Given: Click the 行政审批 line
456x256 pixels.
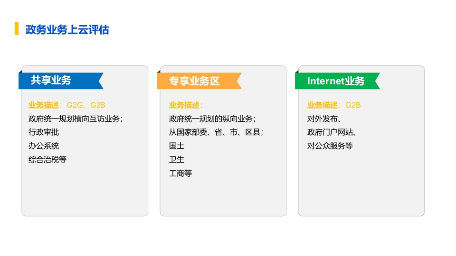Looking at the screenshot, I should tap(44, 132).
